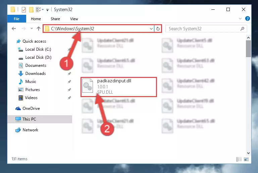Screen dimensions: 258x173
Task: Click the Network icon in sidebar
Action: click(18, 130)
